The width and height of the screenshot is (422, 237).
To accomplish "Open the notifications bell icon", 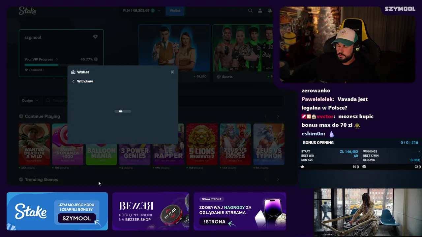I will (270, 11).
